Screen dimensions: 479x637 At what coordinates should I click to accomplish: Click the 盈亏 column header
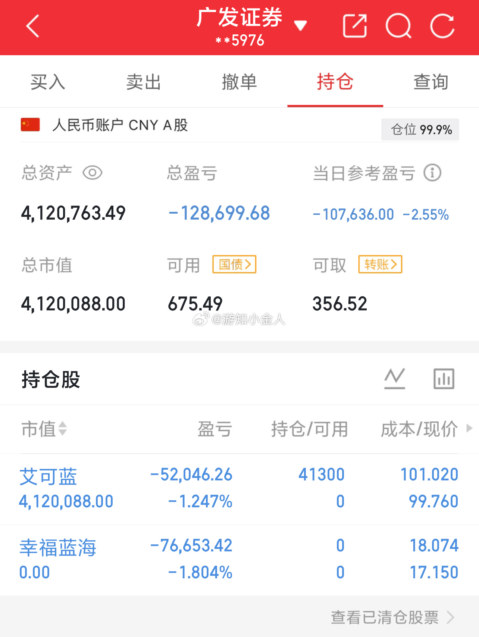215,429
